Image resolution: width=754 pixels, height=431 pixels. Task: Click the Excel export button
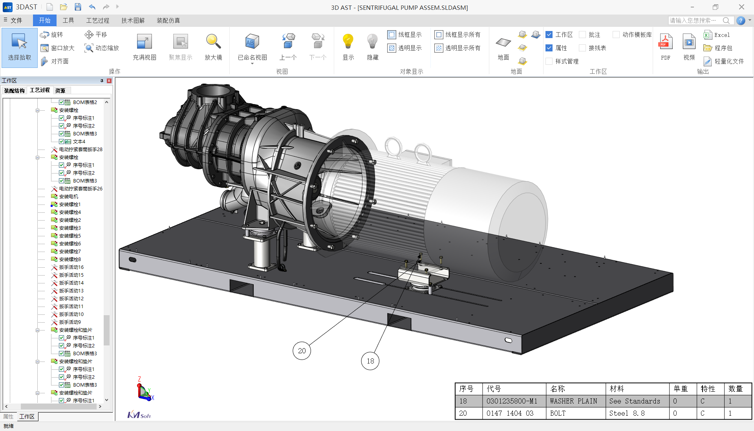717,35
